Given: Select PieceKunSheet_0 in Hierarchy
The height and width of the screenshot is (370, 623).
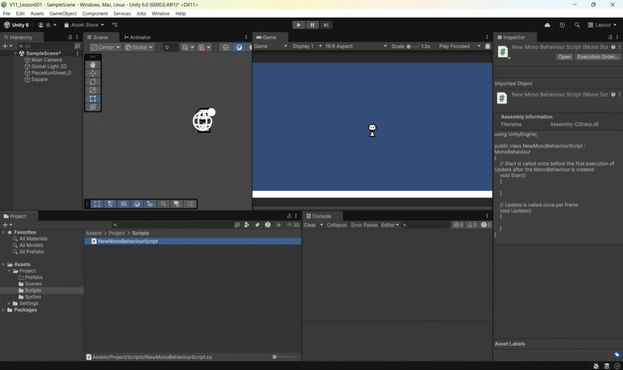Looking at the screenshot, I should [51, 73].
